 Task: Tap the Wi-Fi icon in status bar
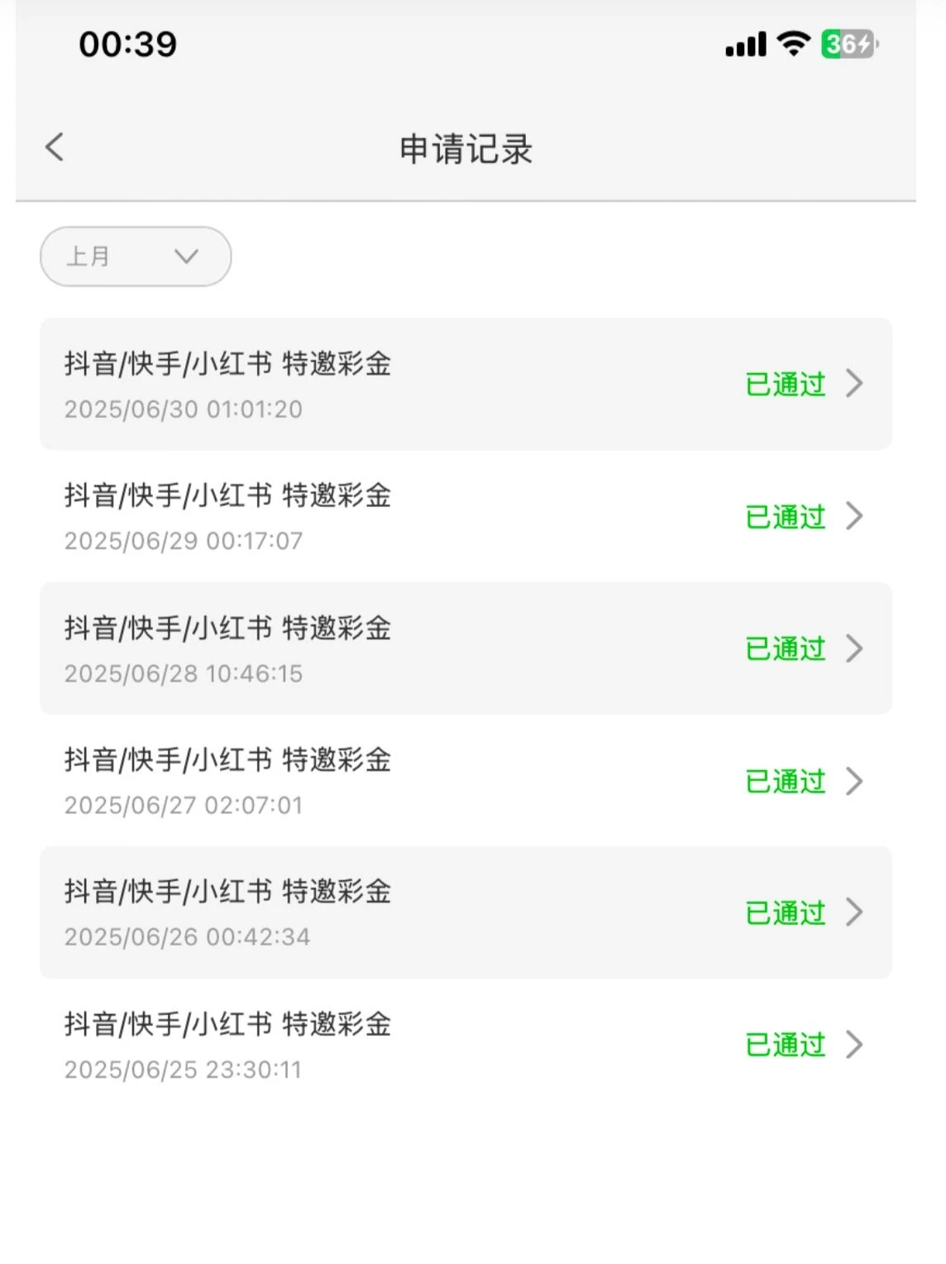pyautogui.click(x=794, y=44)
